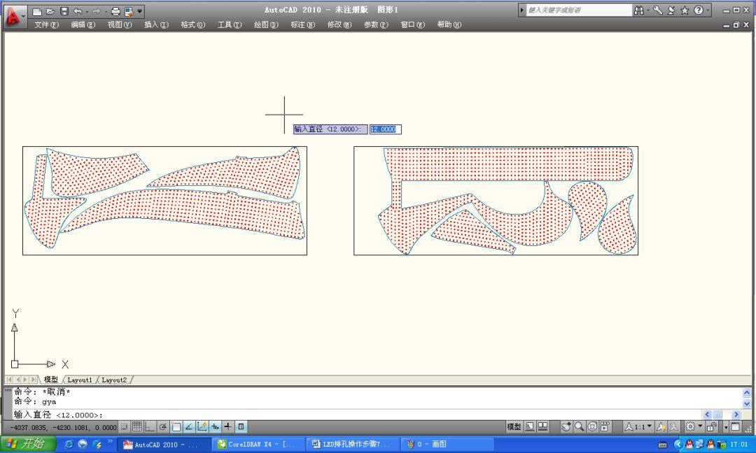Click the SteeringWheels icon in status bar
The image size is (756, 453).
pyautogui.click(x=592, y=426)
